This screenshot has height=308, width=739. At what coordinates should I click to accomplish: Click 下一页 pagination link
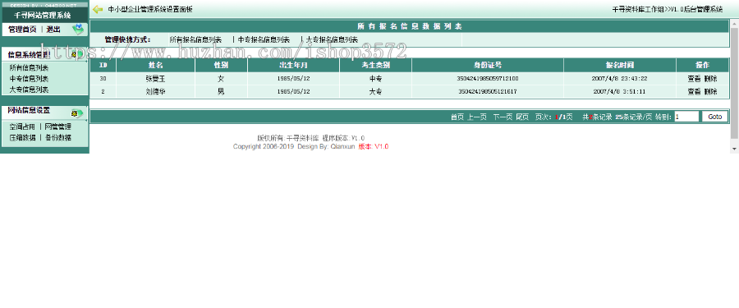tap(503, 117)
